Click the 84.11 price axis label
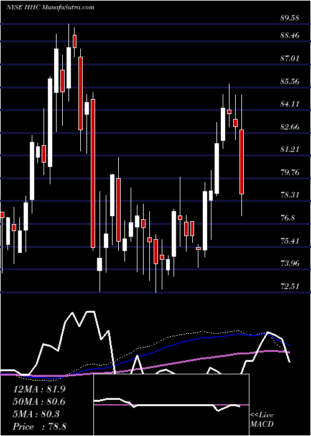 (289, 104)
